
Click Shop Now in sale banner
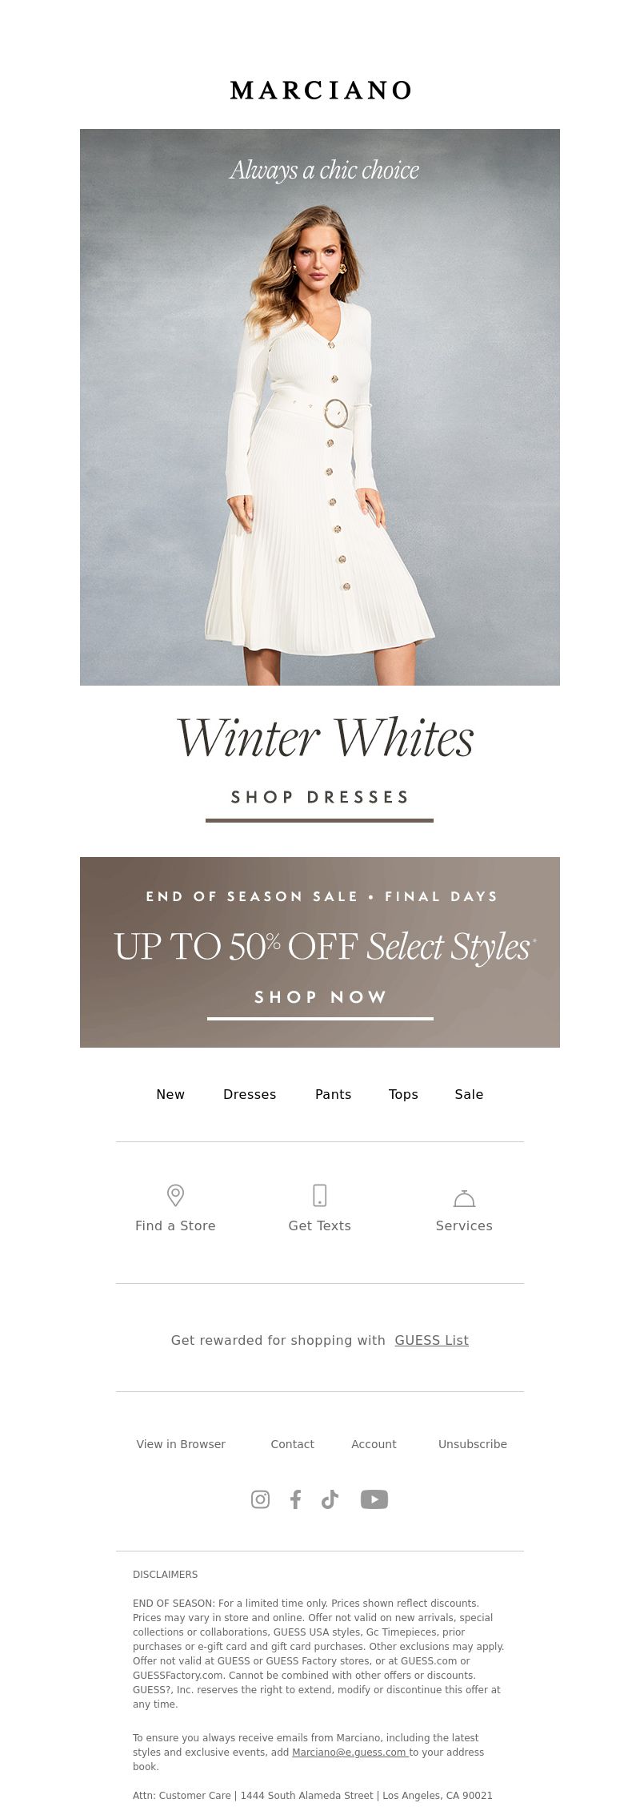coord(320,1003)
